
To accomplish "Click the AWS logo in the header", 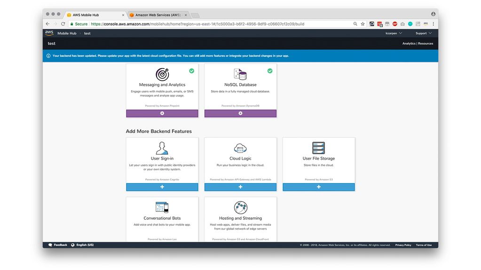I will tap(49, 33).
